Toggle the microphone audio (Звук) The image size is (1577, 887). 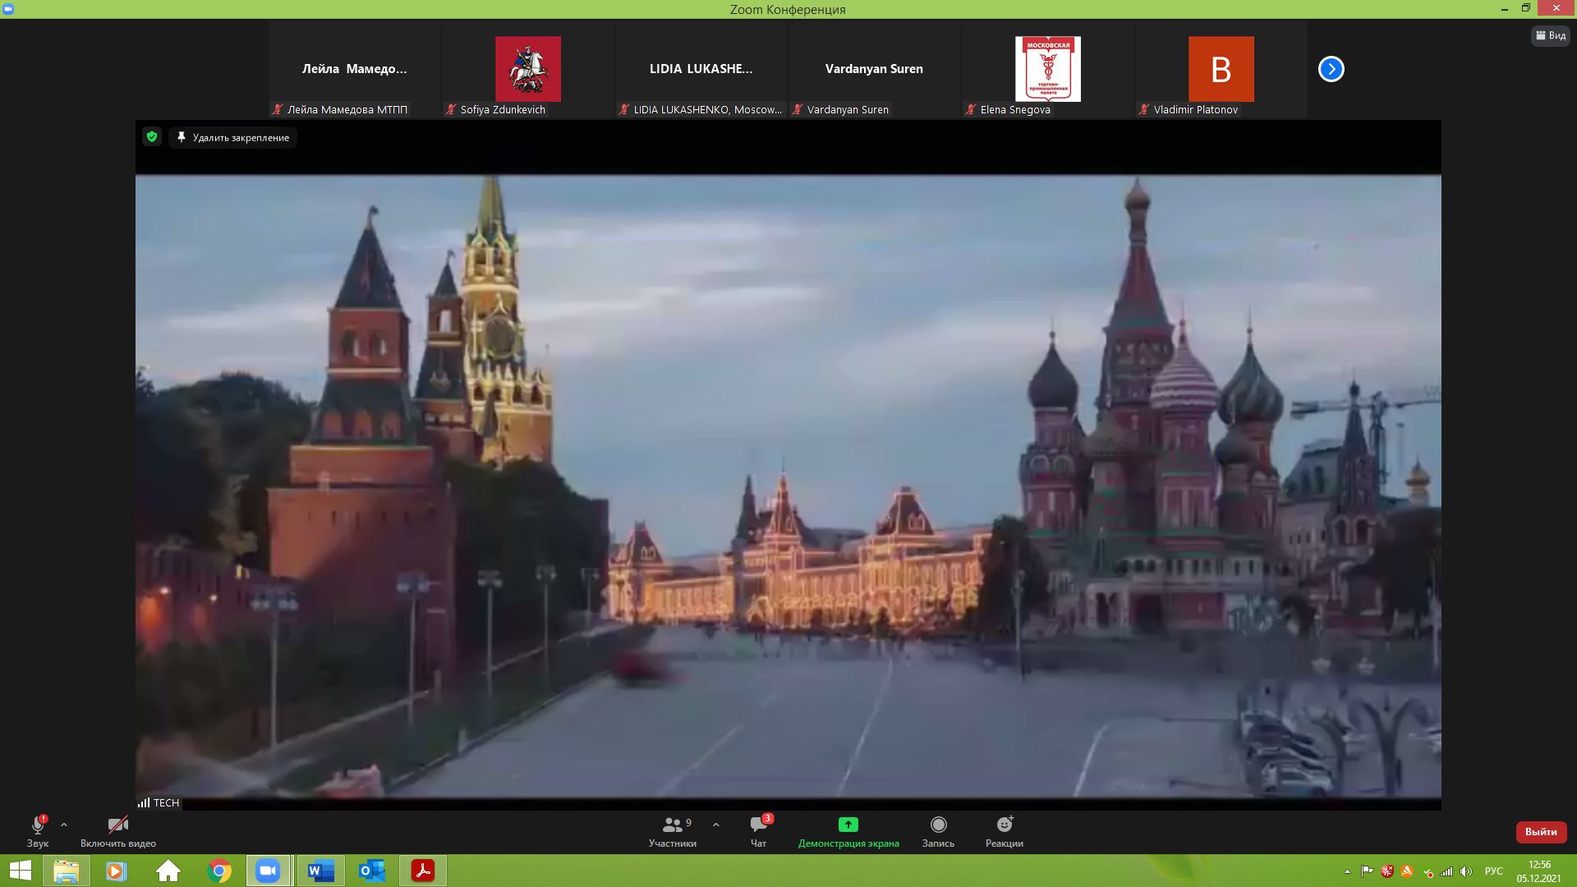(38, 825)
